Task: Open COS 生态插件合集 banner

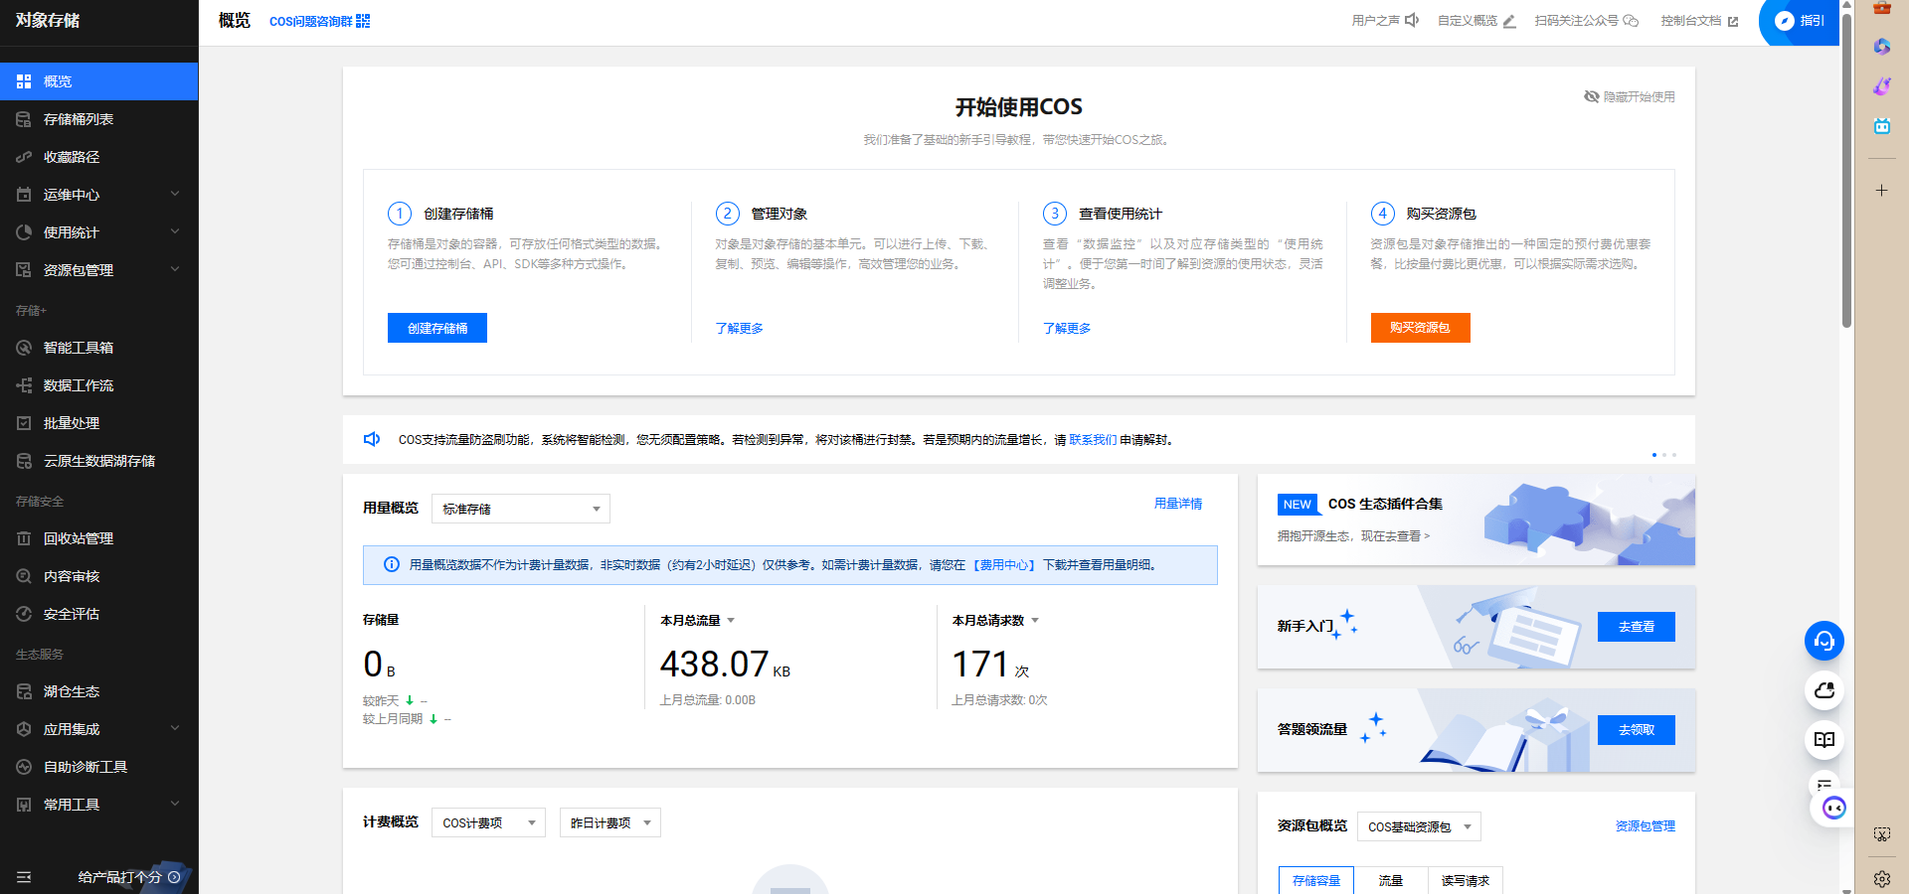Action: point(1476,520)
